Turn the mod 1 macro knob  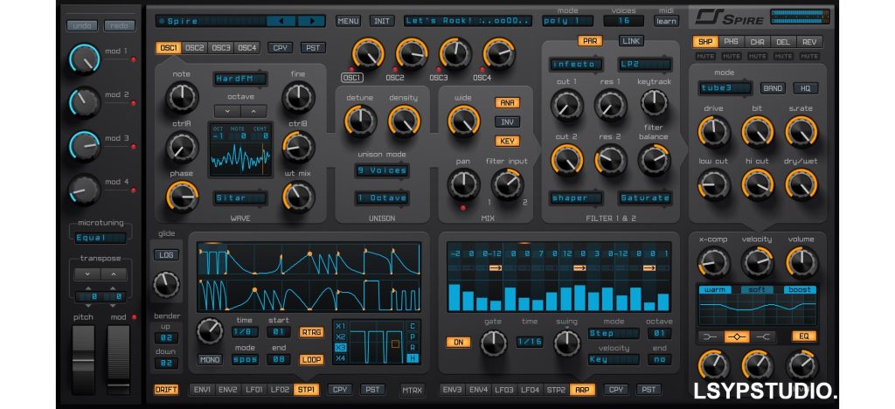[85, 59]
